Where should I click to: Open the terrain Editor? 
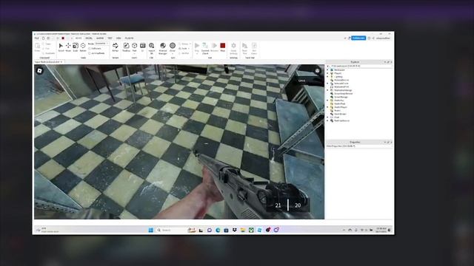click(116, 47)
